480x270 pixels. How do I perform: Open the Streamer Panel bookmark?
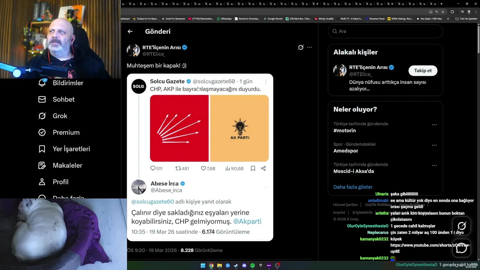click(x=375, y=18)
